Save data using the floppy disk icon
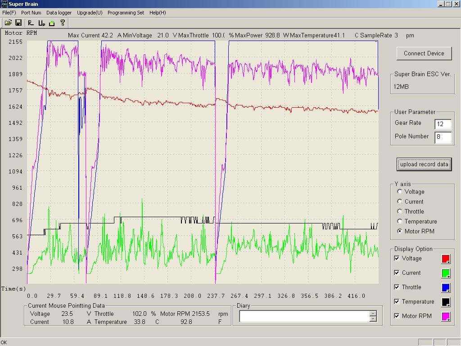The image size is (461, 346). click(18, 23)
